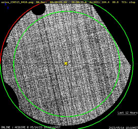
Task: Click the asiva_230515_0410.png filename label
Action: coord(17,2)
